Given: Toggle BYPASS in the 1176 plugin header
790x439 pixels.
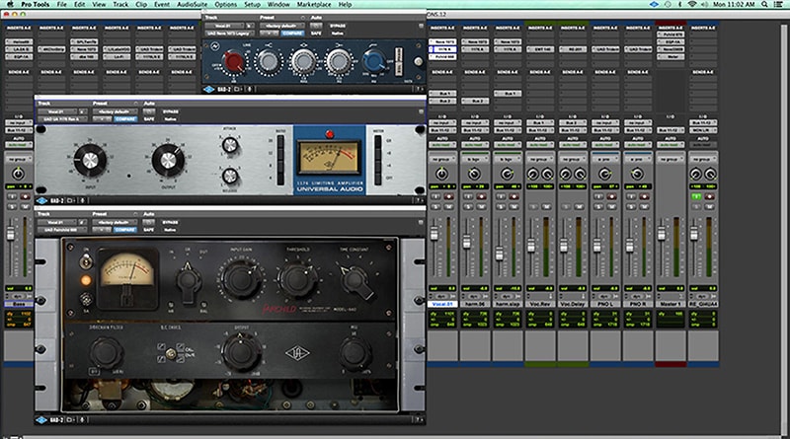Looking at the screenshot, I should (170, 111).
